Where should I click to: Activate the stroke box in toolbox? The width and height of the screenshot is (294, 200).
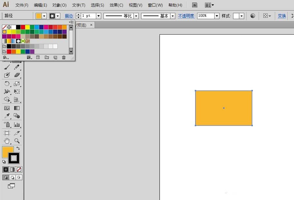(x=14, y=158)
